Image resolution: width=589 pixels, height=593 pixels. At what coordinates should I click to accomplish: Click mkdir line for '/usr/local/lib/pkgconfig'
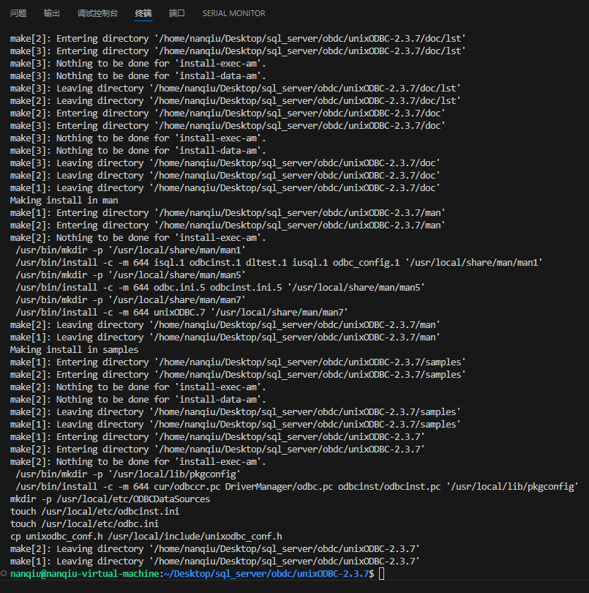tap(128, 474)
